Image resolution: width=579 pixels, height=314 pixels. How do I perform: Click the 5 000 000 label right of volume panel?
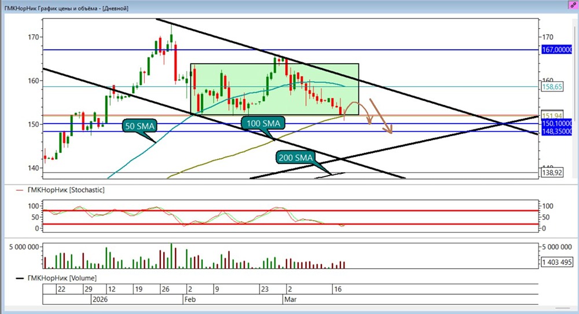[557, 247]
